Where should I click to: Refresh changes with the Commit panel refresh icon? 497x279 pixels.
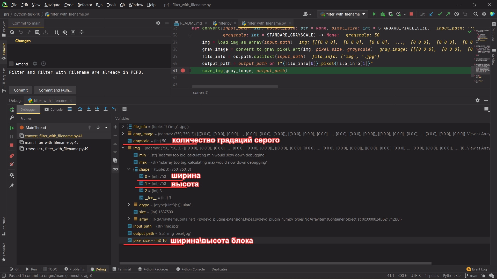pyautogui.click(x=12, y=32)
